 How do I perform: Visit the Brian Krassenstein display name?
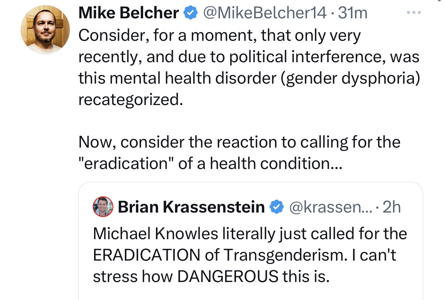[x=191, y=207]
